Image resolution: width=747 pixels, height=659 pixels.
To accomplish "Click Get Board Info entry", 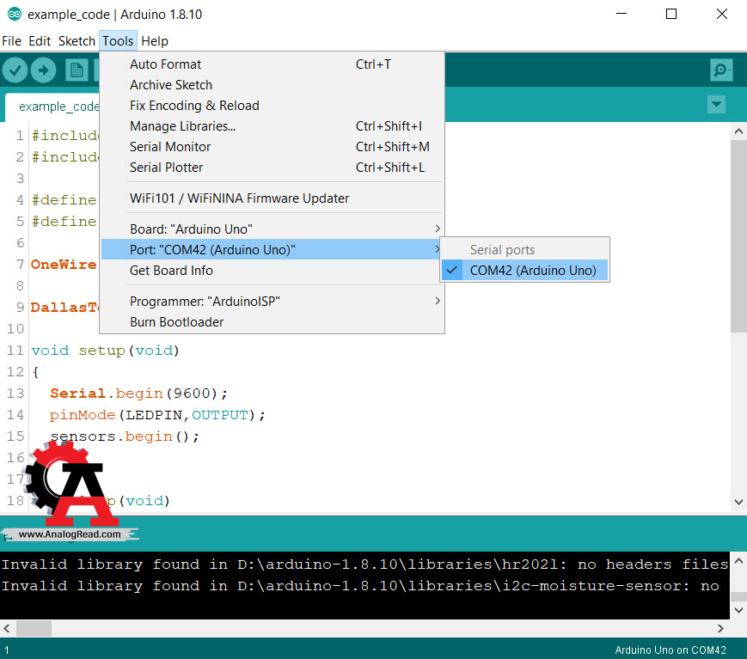I will (x=272, y=271).
